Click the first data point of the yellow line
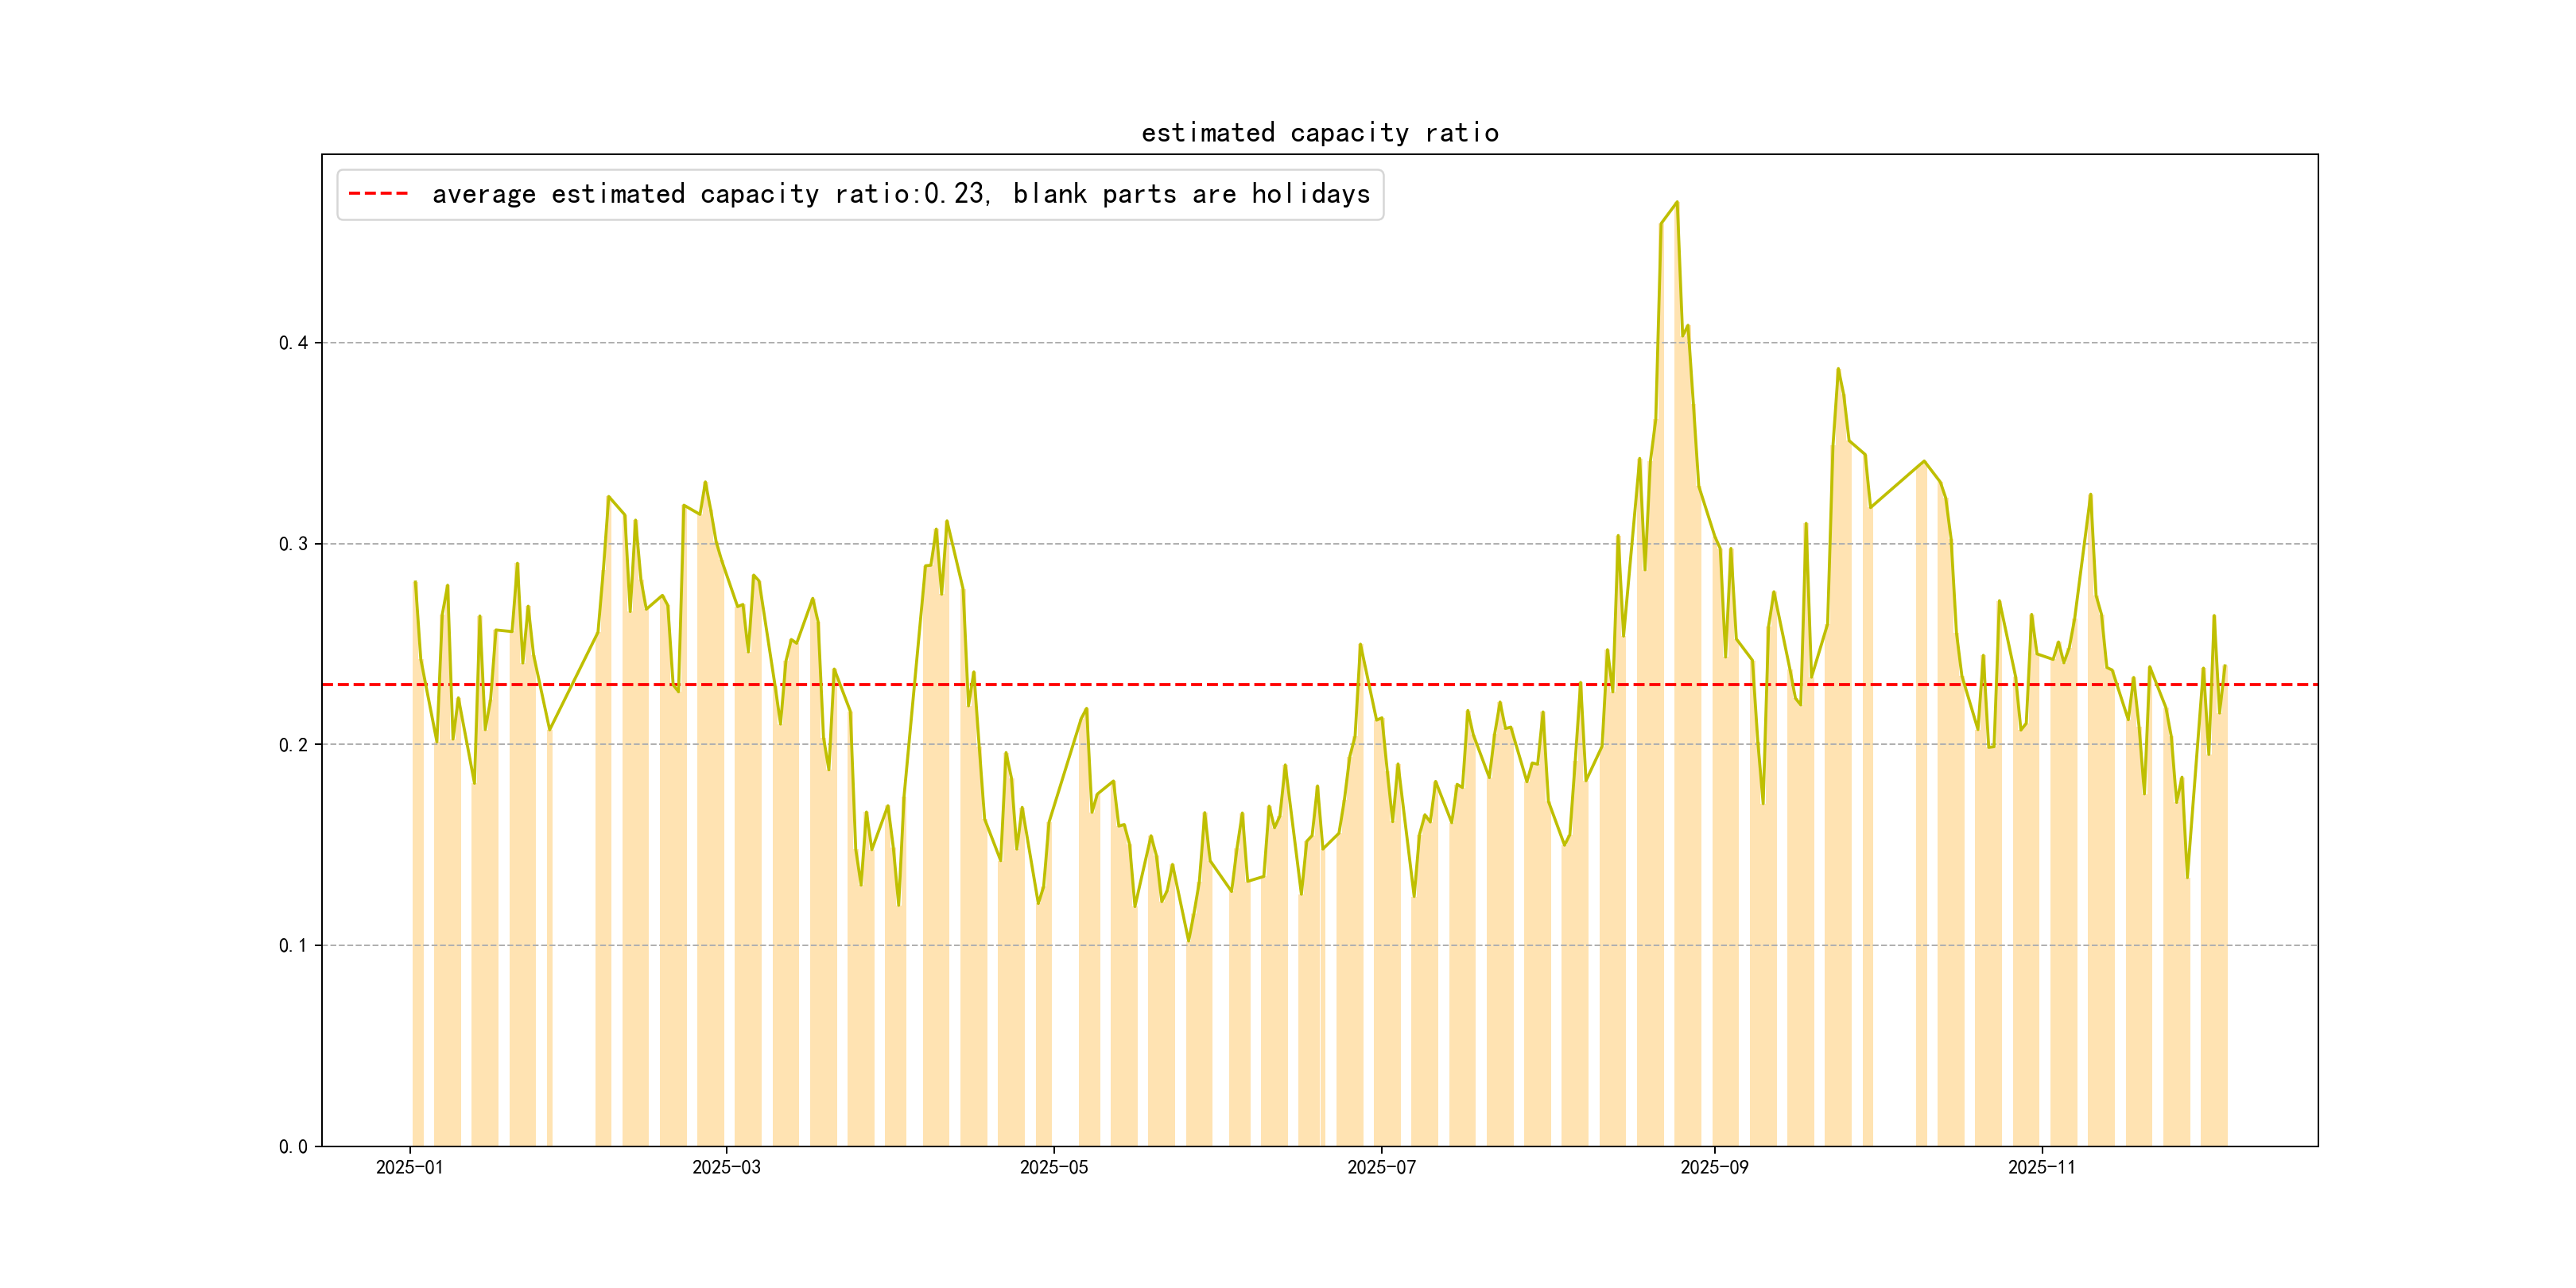Screen dimensions: 2576x1288 pos(415,582)
